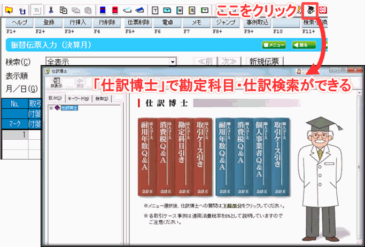The image size is (365, 247).
Task: Click the 事例取込 F9 function button
Action: pos(257,22)
